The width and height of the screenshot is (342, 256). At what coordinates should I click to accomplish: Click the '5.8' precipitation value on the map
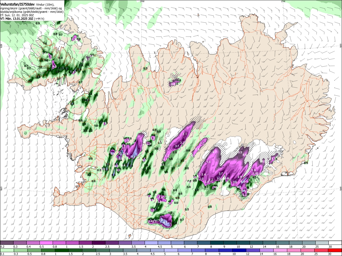[243, 191]
